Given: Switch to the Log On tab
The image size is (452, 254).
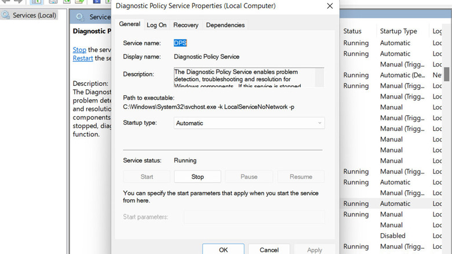Looking at the screenshot, I should (156, 25).
